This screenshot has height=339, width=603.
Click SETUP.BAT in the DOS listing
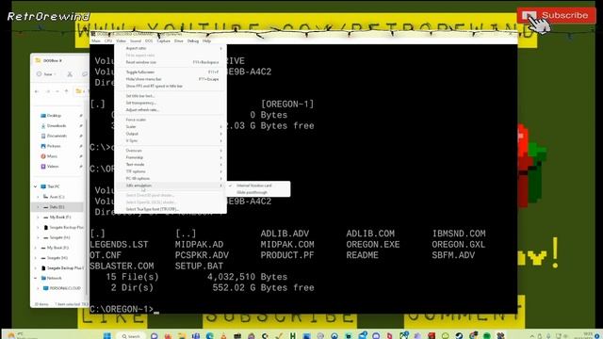coord(199,266)
